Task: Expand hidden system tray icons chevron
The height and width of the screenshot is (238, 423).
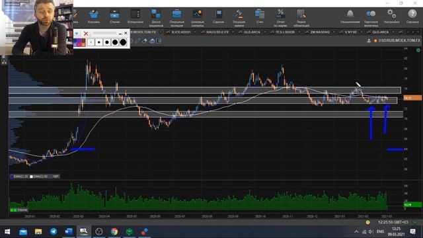Action: click(356, 231)
